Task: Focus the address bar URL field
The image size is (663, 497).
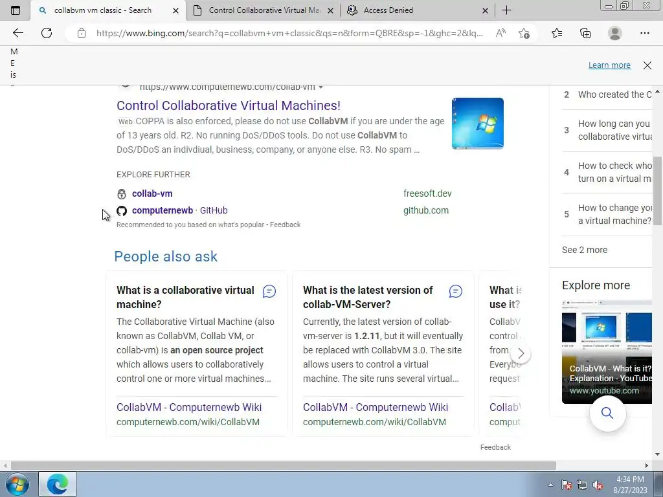Action: click(289, 33)
